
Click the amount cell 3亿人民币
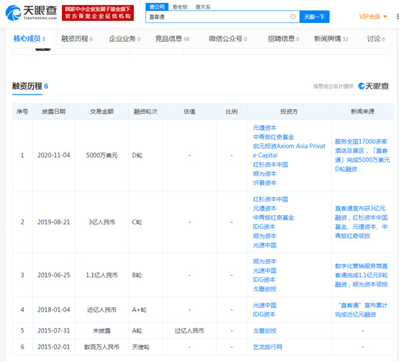click(x=102, y=222)
